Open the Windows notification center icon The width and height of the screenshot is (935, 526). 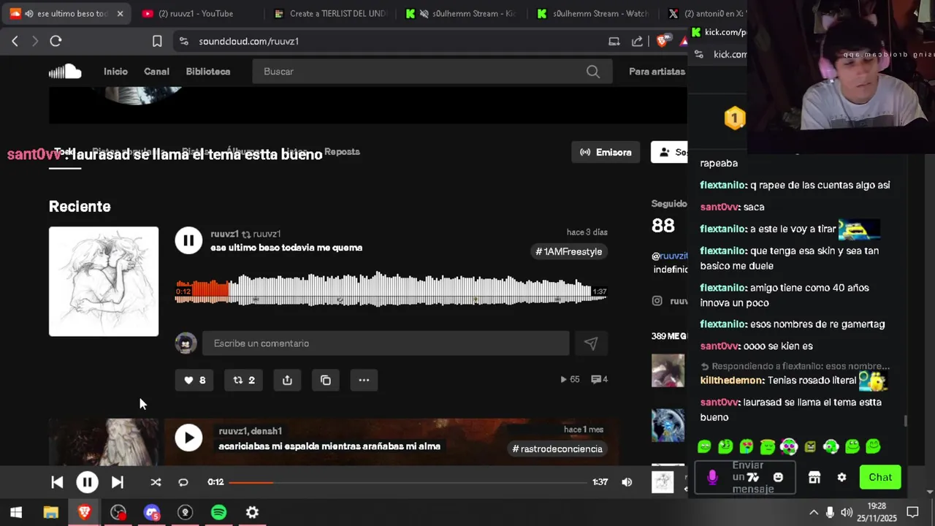[912, 512]
